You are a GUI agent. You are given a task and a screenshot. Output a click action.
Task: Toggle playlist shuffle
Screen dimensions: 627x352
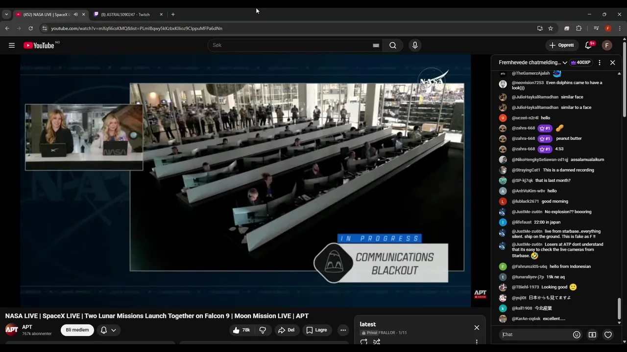(377, 342)
